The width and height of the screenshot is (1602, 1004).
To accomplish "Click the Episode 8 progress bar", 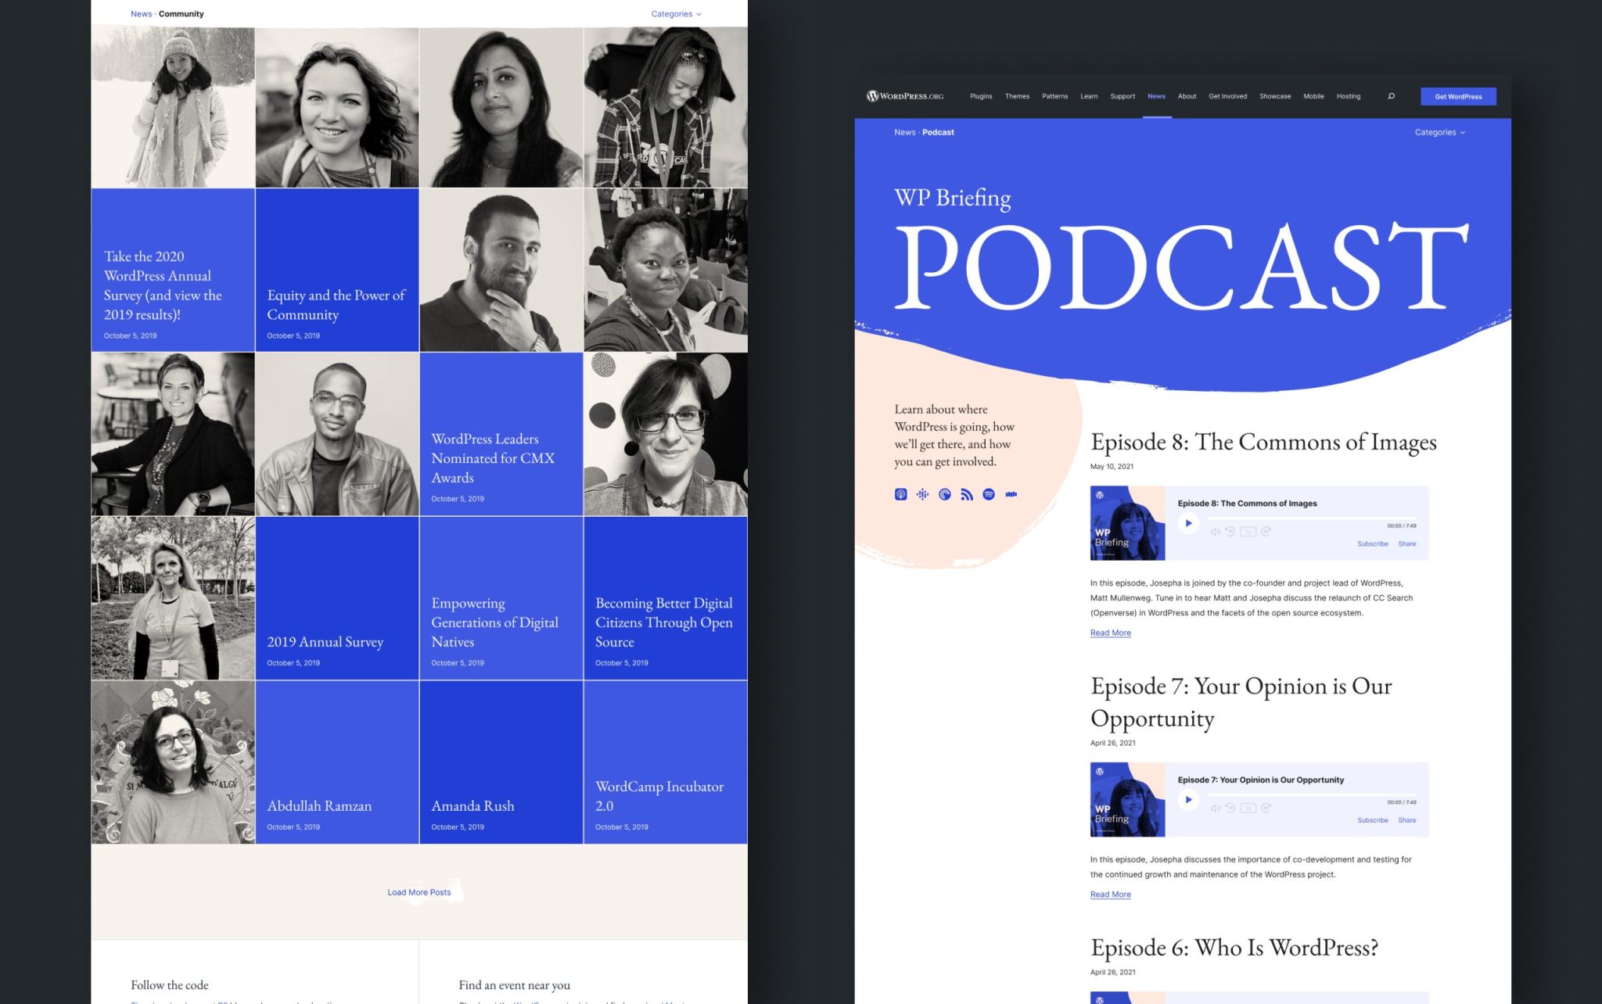I will click(1311, 518).
